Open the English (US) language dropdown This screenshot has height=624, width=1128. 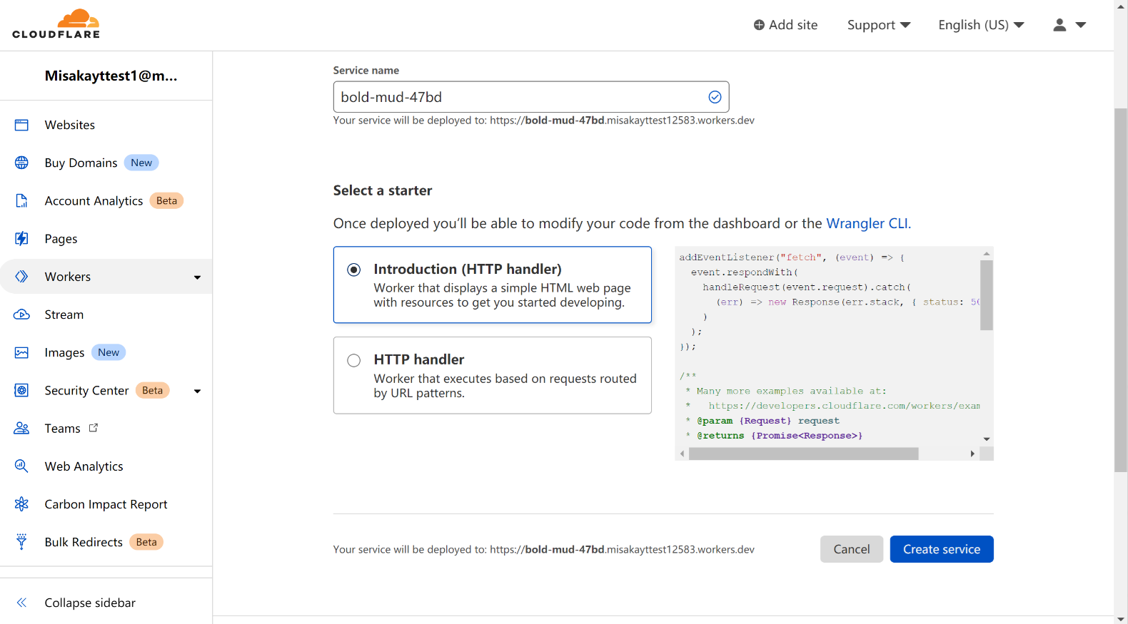tap(981, 25)
